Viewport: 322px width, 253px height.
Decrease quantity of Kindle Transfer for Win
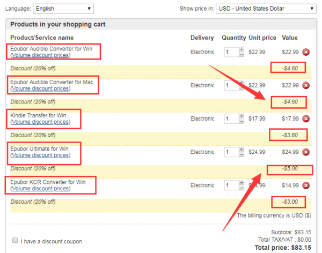pos(241,121)
